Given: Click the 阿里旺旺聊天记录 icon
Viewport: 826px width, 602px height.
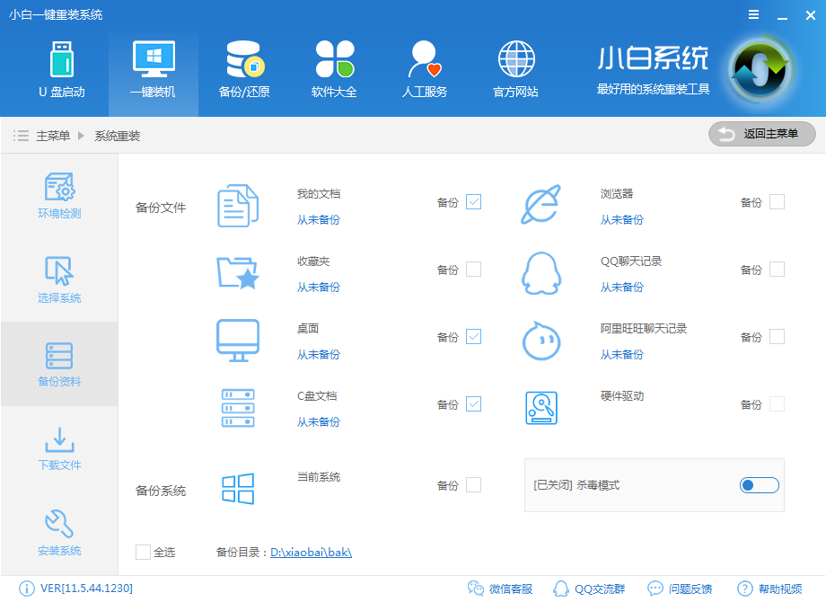Looking at the screenshot, I should (x=540, y=341).
